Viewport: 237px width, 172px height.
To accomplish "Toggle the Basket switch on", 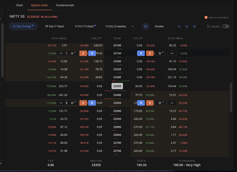I will (x=226, y=26).
